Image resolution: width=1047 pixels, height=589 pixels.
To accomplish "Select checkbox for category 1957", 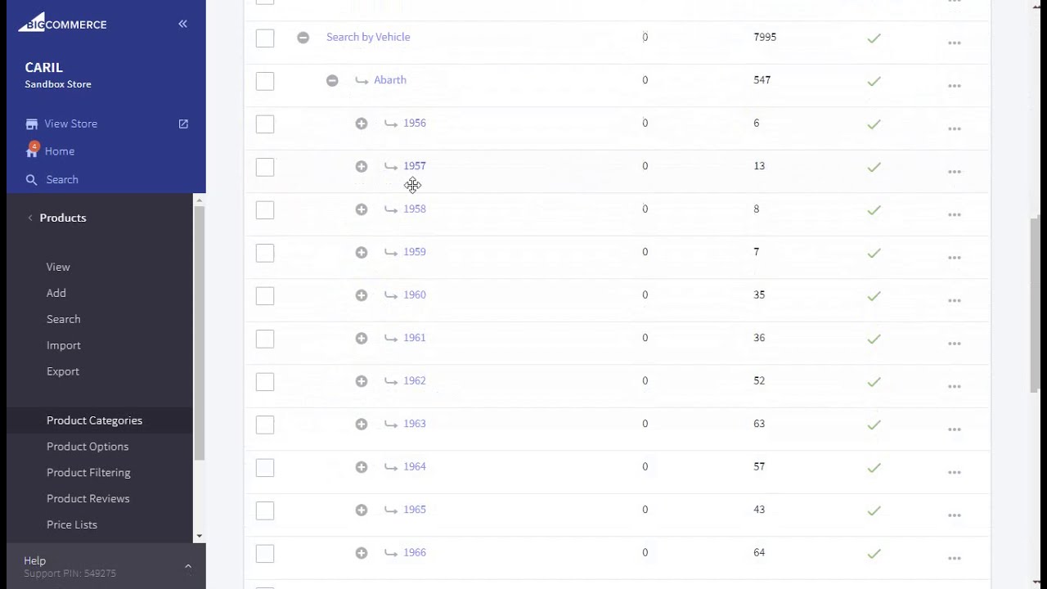I will coord(265,167).
